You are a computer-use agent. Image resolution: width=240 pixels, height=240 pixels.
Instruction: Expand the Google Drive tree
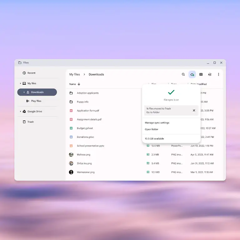[x=20, y=112]
